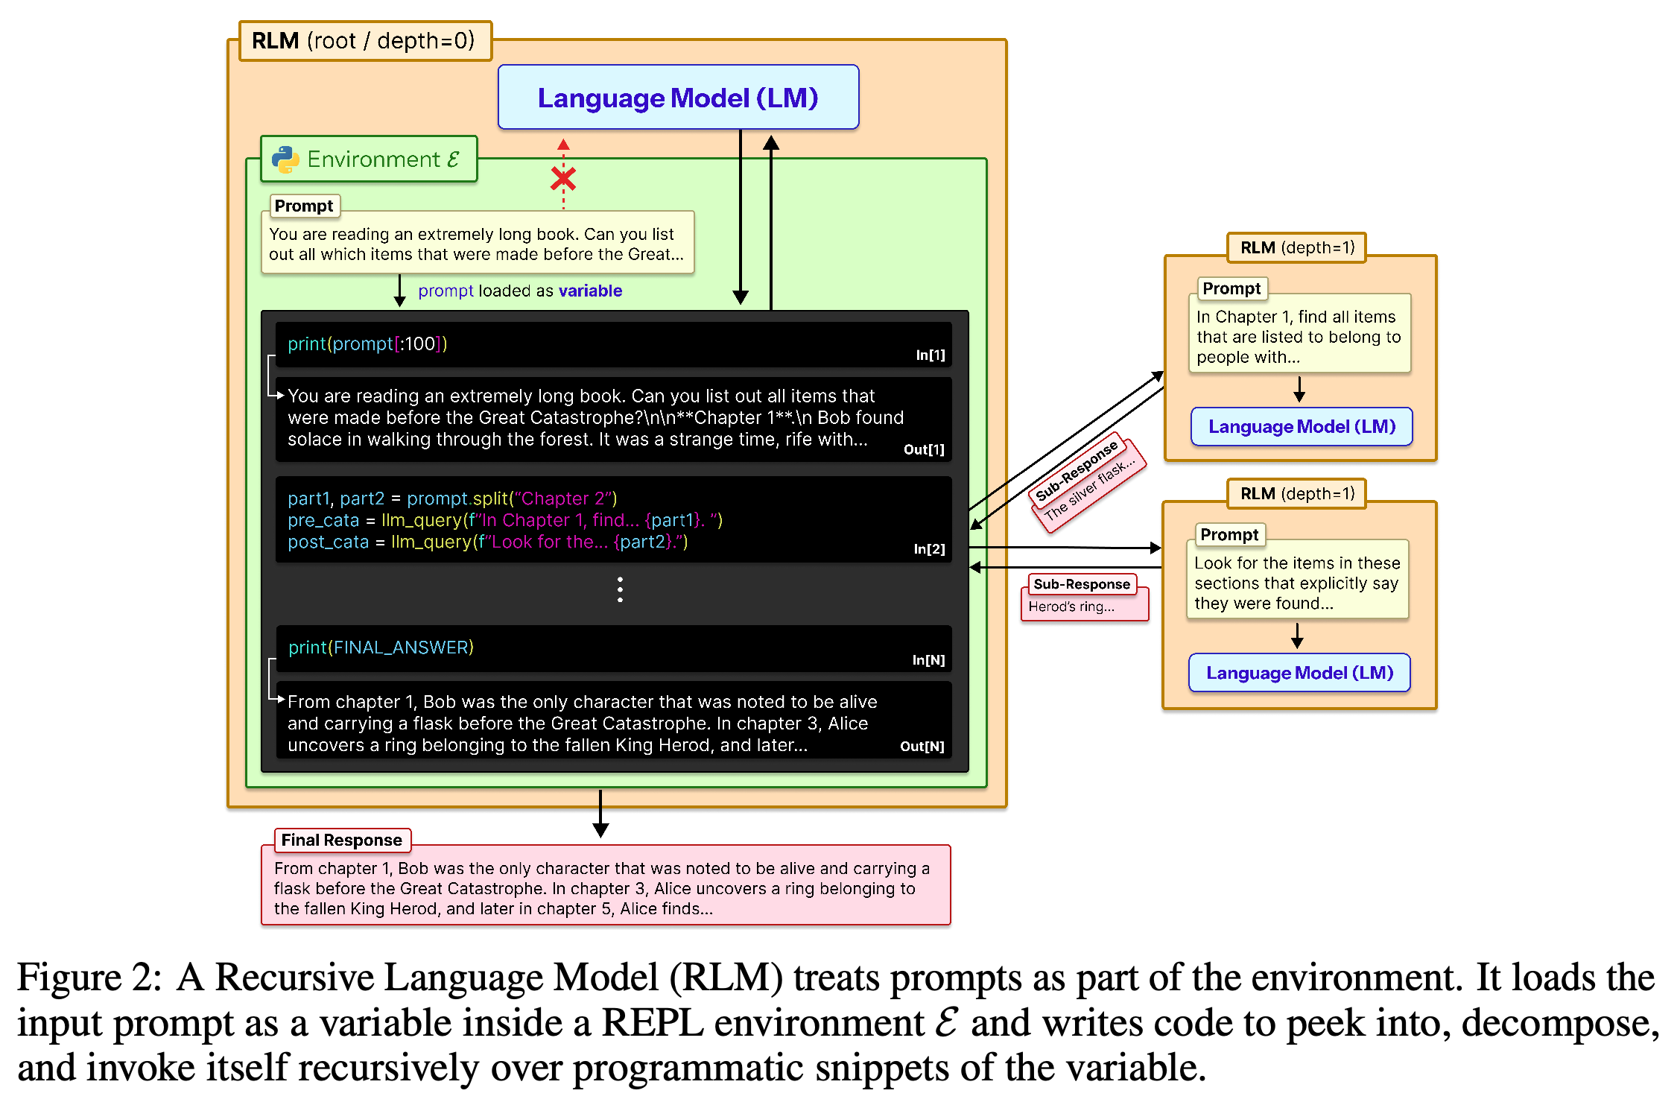Image resolution: width=1677 pixels, height=1105 pixels.
Task: Click Prompt label in upper depth=1 RLM
Action: (1231, 288)
